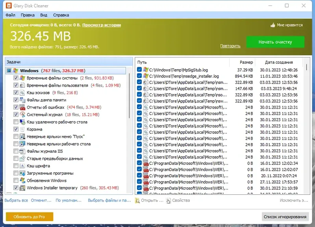Click the 'Отменит…' deselect link

pyautogui.click(x=41, y=200)
